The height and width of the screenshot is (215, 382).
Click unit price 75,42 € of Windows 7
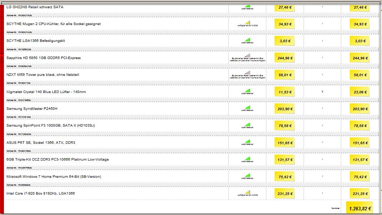(285, 177)
